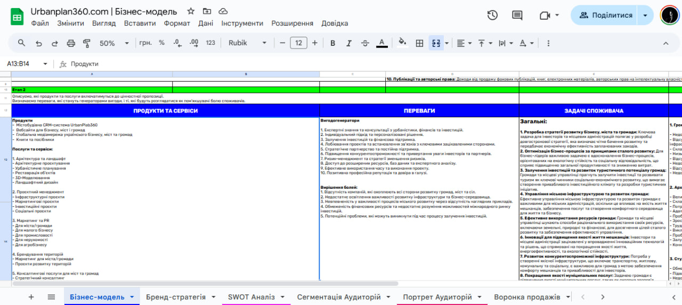The height and width of the screenshot is (305, 682).
Task: Open the fill color paint bucket
Action: [402, 43]
